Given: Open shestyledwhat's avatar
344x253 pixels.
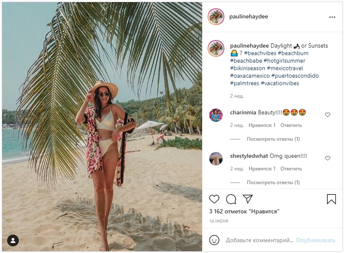Looking at the screenshot, I should (x=216, y=159).
